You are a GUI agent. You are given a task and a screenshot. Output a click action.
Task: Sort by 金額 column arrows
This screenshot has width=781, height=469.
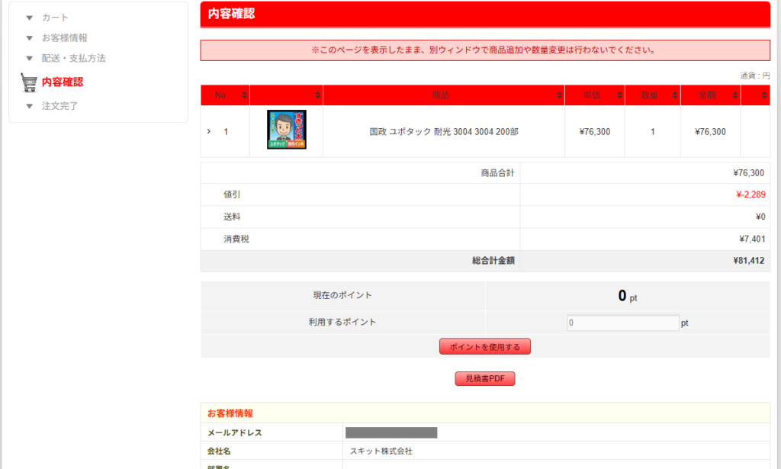(735, 95)
